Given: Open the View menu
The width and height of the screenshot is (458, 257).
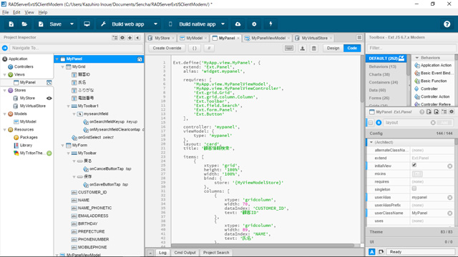Looking at the screenshot, I should pos(29,12).
